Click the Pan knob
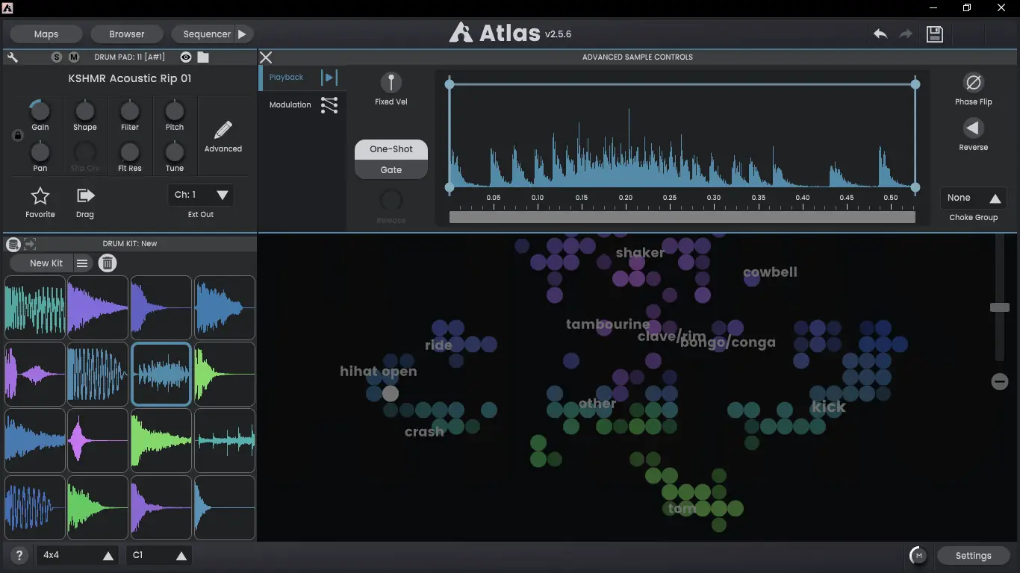 pos(40,152)
